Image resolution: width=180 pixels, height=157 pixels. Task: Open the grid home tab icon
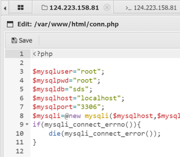click(x=21, y=8)
